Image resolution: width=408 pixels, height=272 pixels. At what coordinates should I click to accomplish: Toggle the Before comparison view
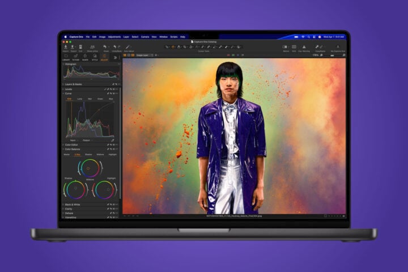coord(284,47)
